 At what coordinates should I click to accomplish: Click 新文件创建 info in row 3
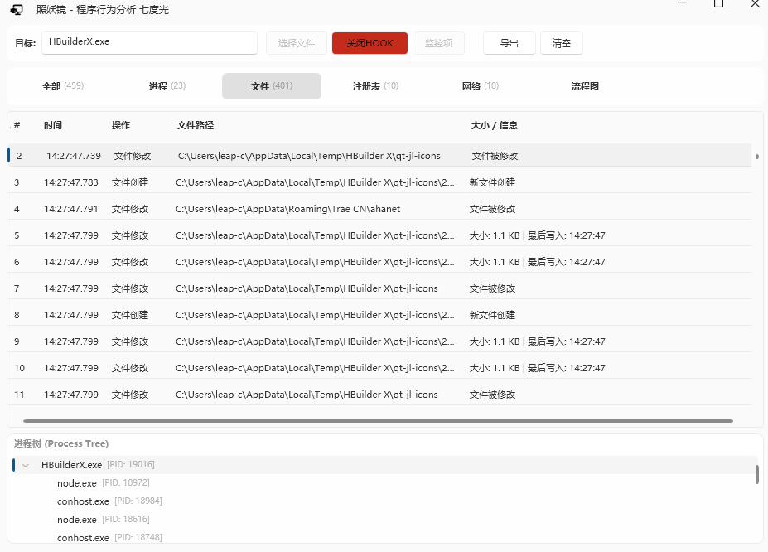pyautogui.click(x=492, y=182)
